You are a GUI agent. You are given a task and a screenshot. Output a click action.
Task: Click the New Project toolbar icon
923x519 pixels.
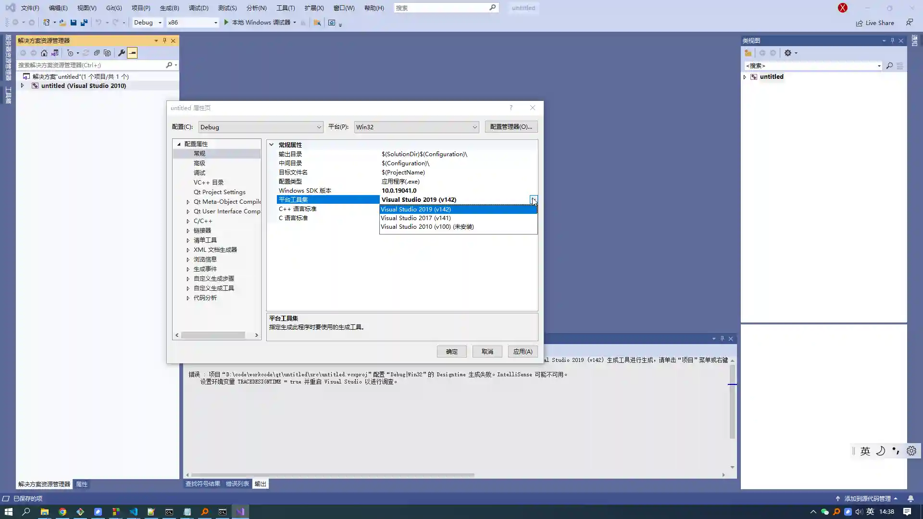pos(46,23)
